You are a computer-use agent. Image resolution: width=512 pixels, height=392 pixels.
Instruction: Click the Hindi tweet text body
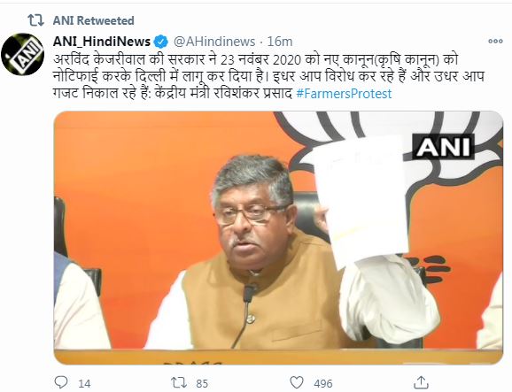268,77
